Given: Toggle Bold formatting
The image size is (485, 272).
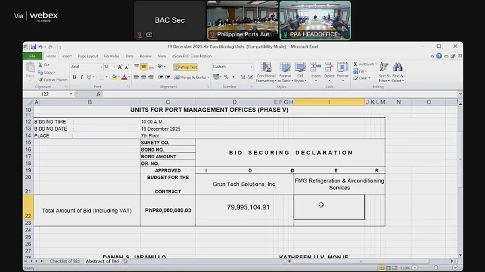Looking at the screenshot, I should (x=74, y=77).
